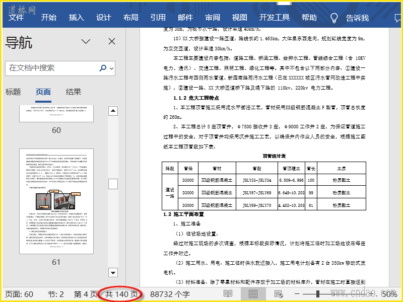Viewport: 403px width, 302px height.
Task: Click the zoom slider handle
Action: [x=318, y=294]
